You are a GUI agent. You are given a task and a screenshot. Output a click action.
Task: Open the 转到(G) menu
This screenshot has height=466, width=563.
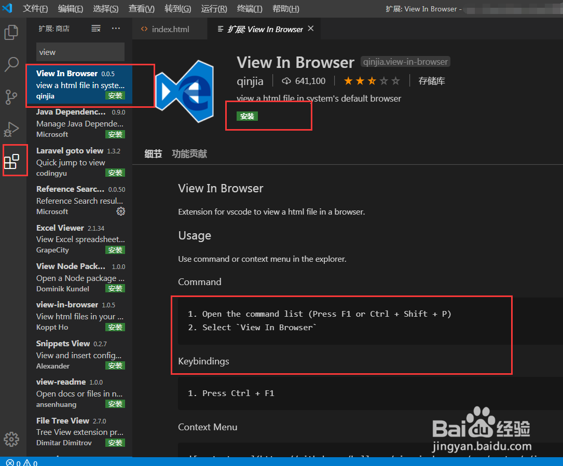[x=178, y=9]
